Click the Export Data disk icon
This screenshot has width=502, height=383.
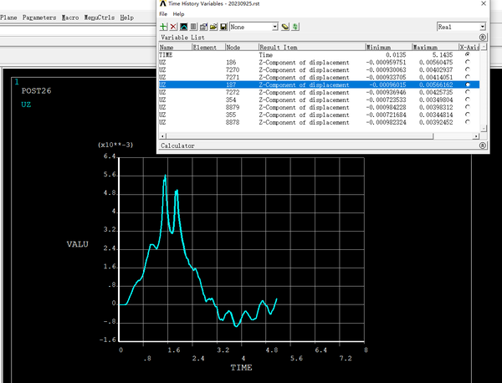point(224,27)
